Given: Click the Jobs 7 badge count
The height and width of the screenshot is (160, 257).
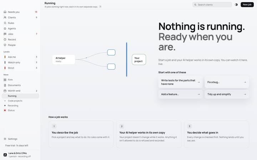Looking at the screenshot, I should (36, 34).
